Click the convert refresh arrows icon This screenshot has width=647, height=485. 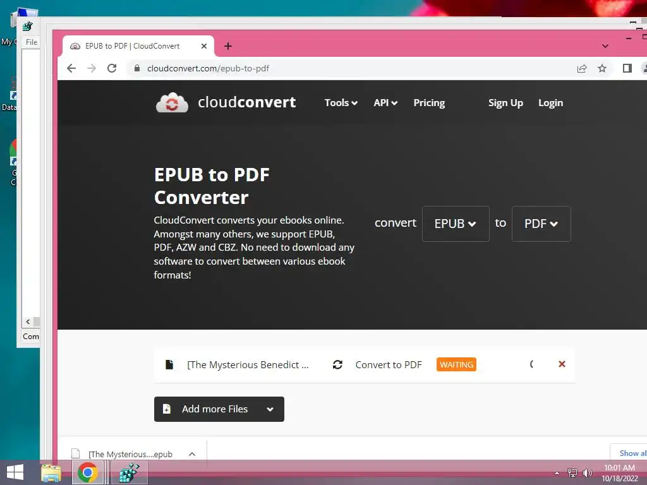click(337, 364)
